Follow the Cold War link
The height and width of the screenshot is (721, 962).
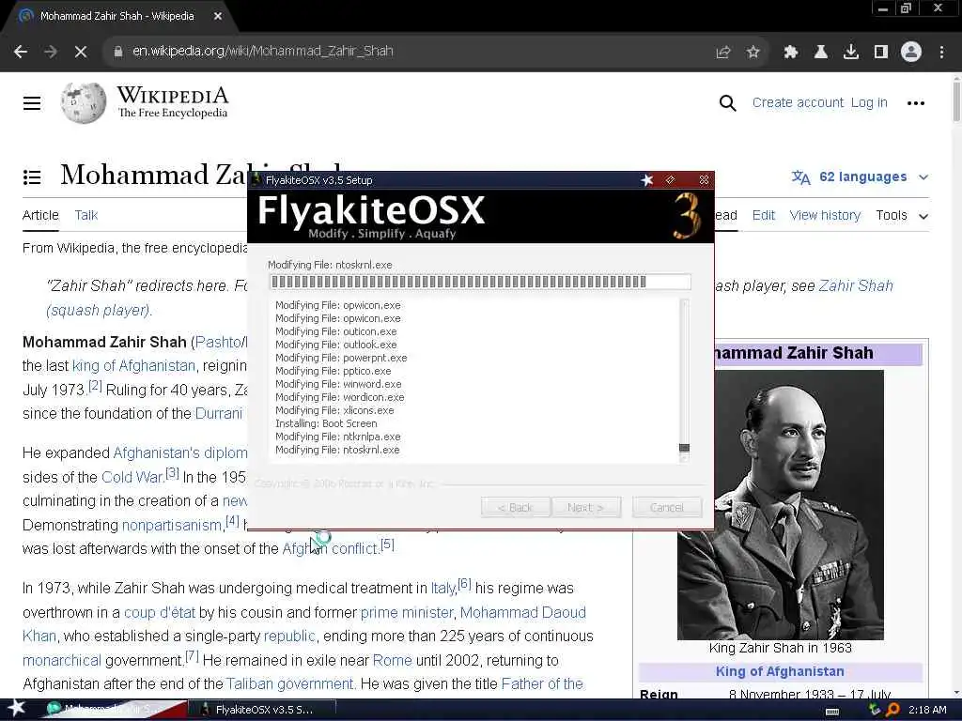[132, 477]
